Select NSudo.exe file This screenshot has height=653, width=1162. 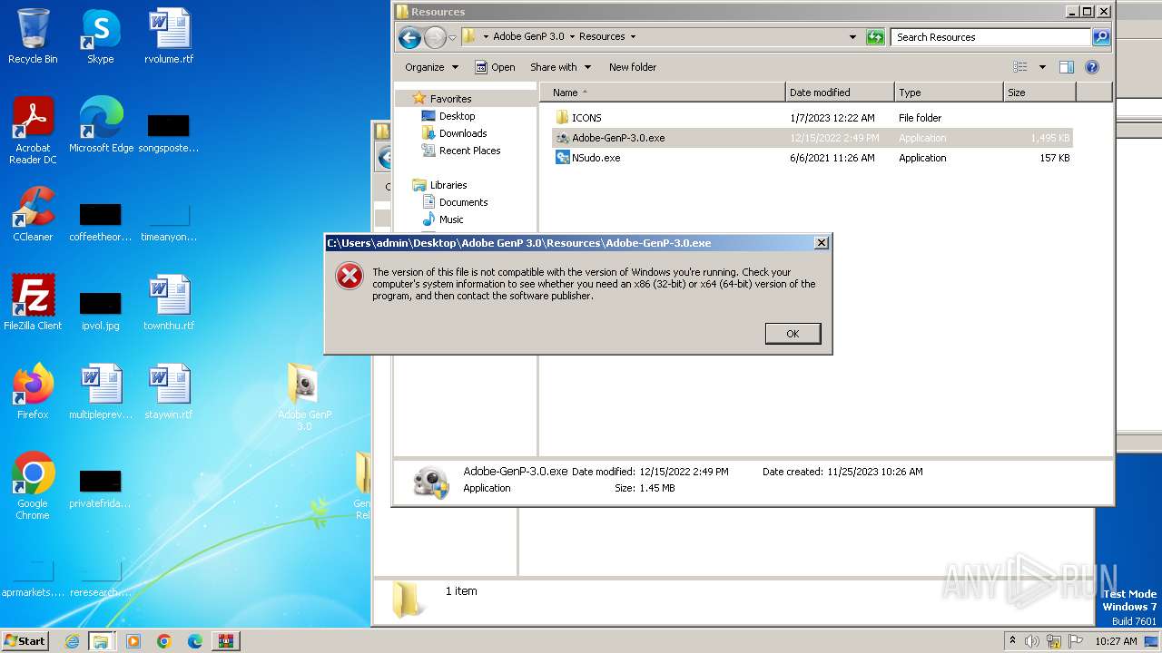coord(596,158)
